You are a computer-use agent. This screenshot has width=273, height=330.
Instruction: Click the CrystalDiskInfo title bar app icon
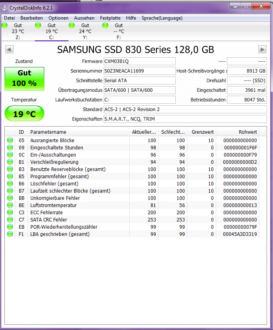(x=4, y=8)
